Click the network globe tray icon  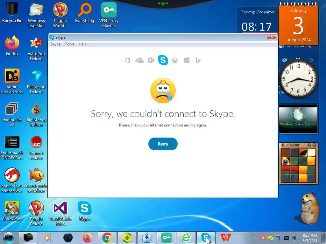(294, 238)
